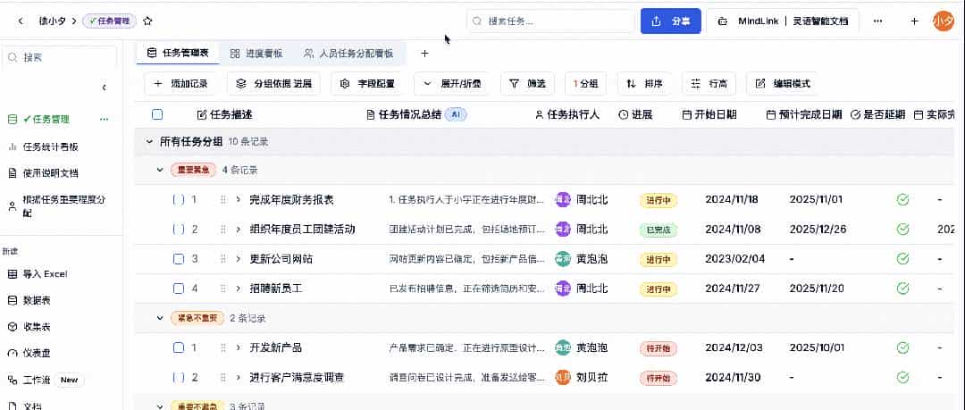
Task: Click the blue 分享 button
Action: [x=670, y=21]
